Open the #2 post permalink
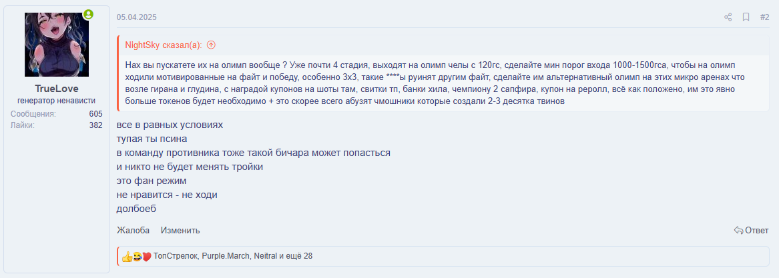779x278 pixels. (x=764, y=17)
